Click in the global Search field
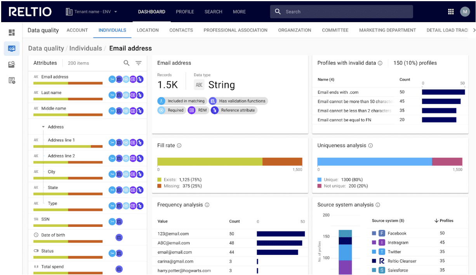Viewport: 476px width, 275px height. click(x=341, y=12)
